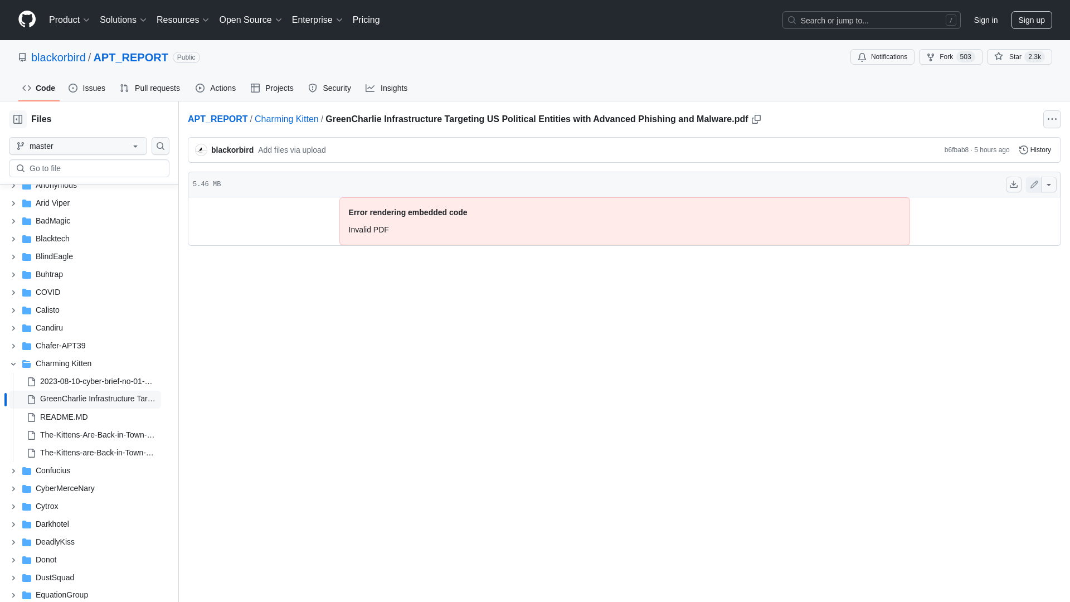Go to the Pricing page
1070x602 pixels.
pyautogui.click(x=366, y=20)
